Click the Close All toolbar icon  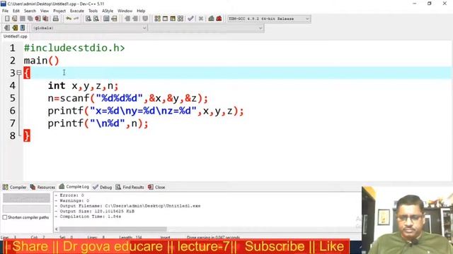tap(45, 19)
